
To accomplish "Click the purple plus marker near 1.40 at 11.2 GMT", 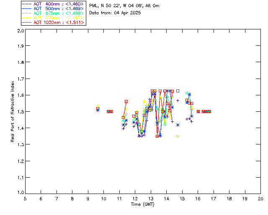I will coord(124,128).
